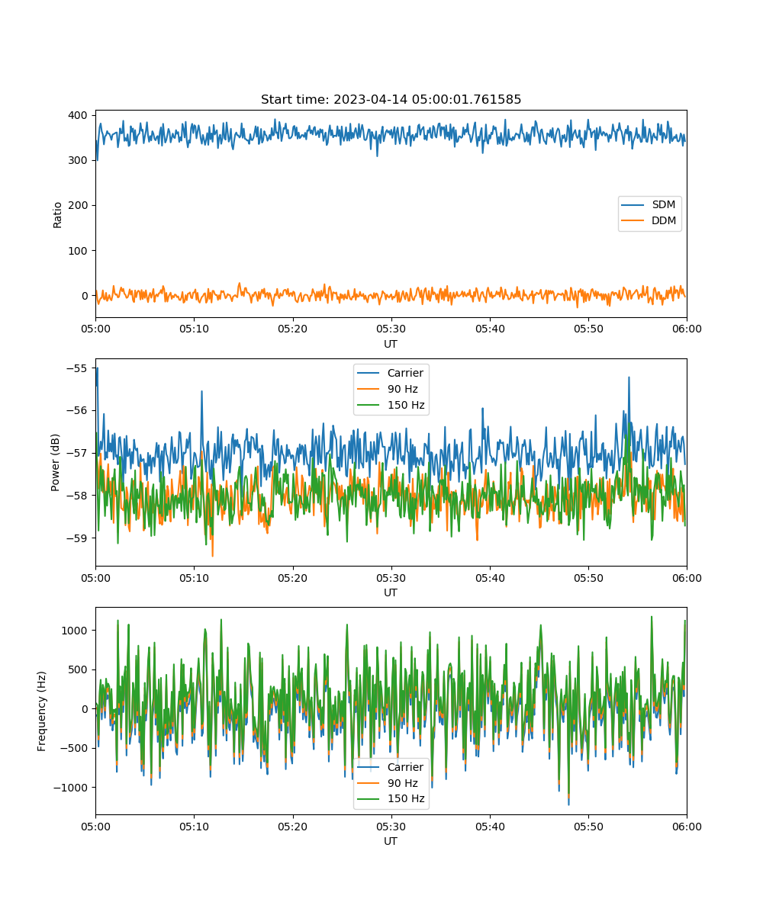Click the UT x-axis label under Ratio plot
Image resolution: width=763 pixels, height=915 pixels.
[x=391, y=344]
